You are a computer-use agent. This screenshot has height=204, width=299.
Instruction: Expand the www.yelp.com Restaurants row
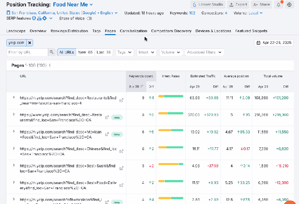point(14,115)
